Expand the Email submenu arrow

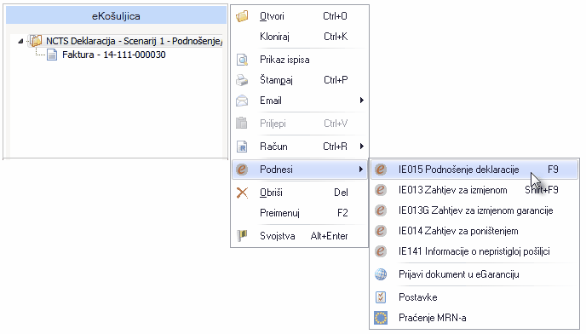[x=361, y=101]
